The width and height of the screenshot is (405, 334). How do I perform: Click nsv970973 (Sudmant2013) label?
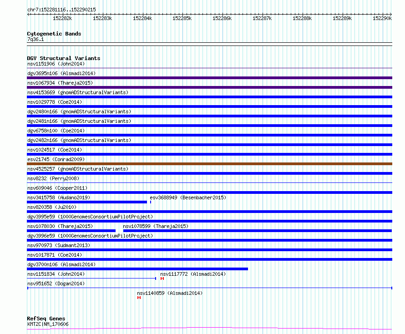pyautogui.click(x=59, y=245)
